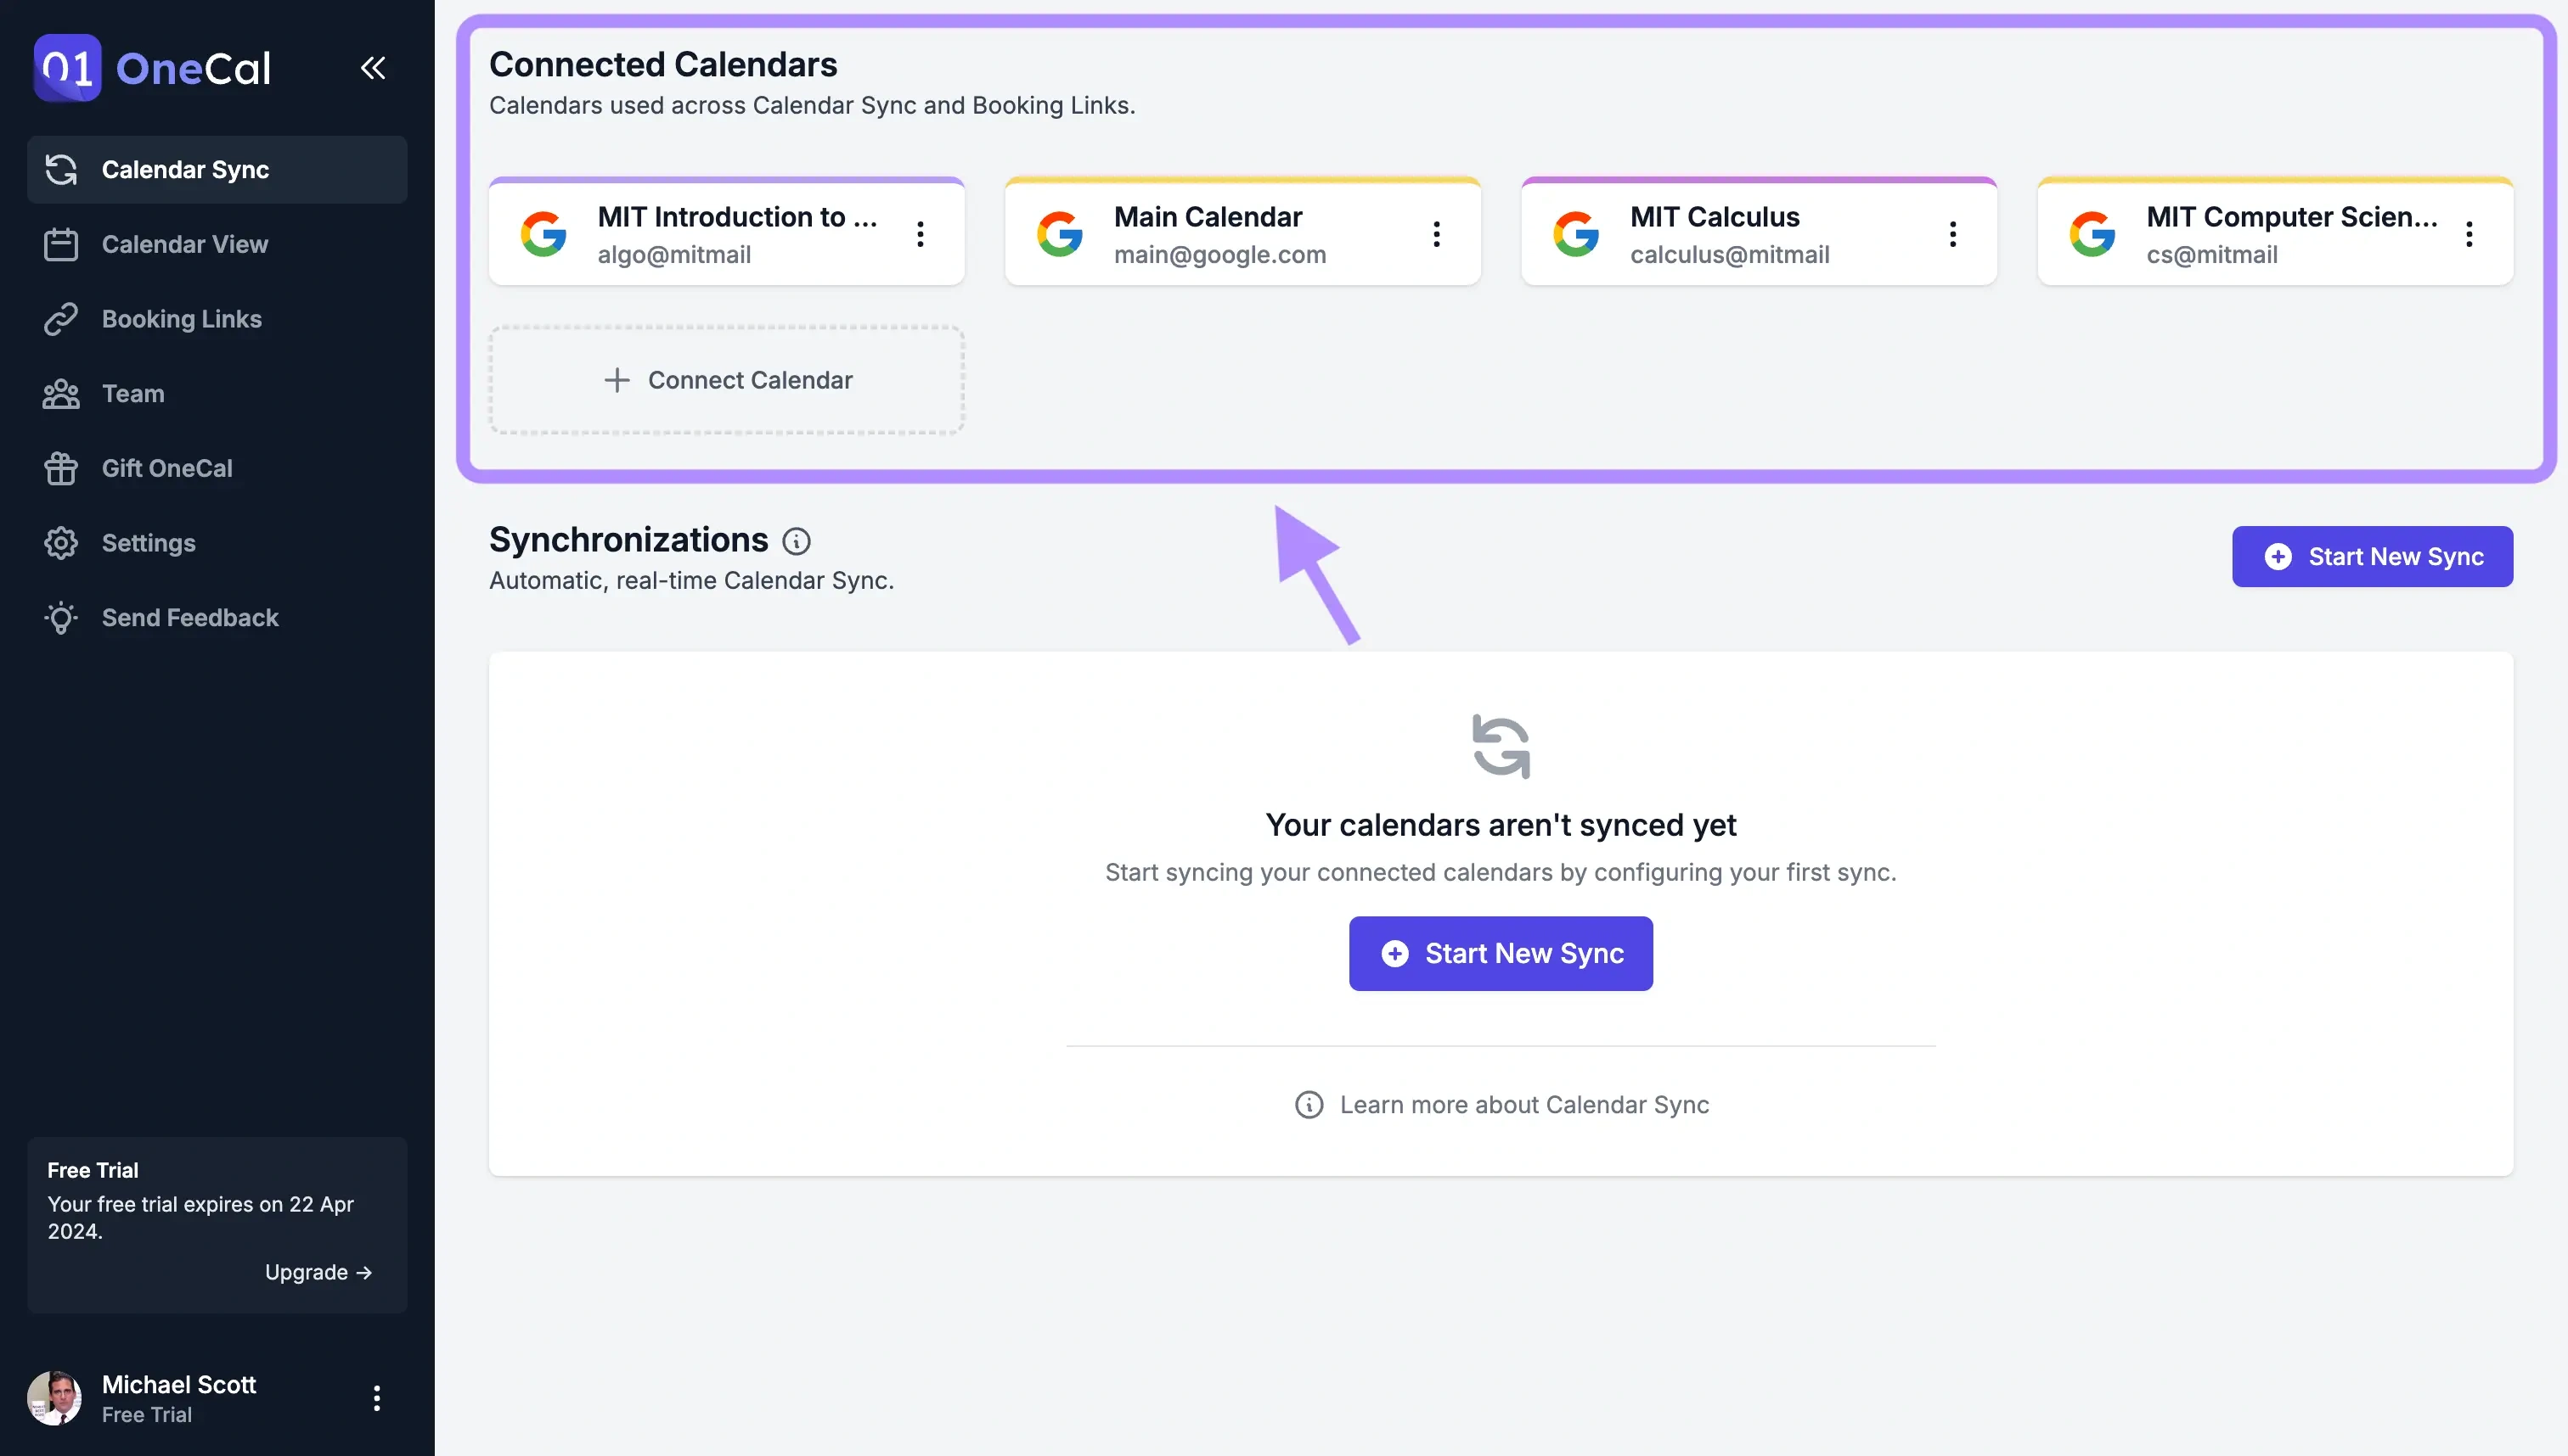Collapse the sidebar with double-chevron icon
The width and height of the screenshot is (2568, 1456).
point(372,68)
